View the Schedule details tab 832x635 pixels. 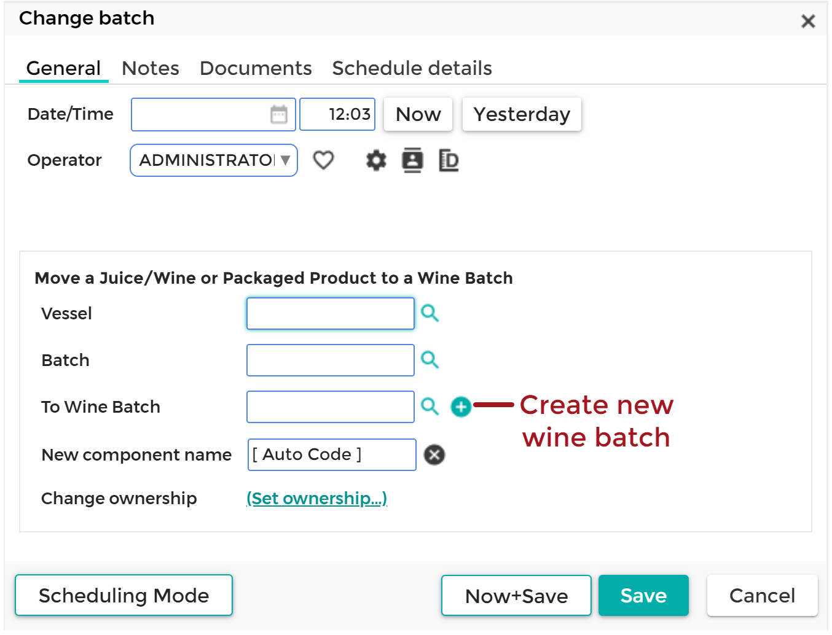point(412,68)
